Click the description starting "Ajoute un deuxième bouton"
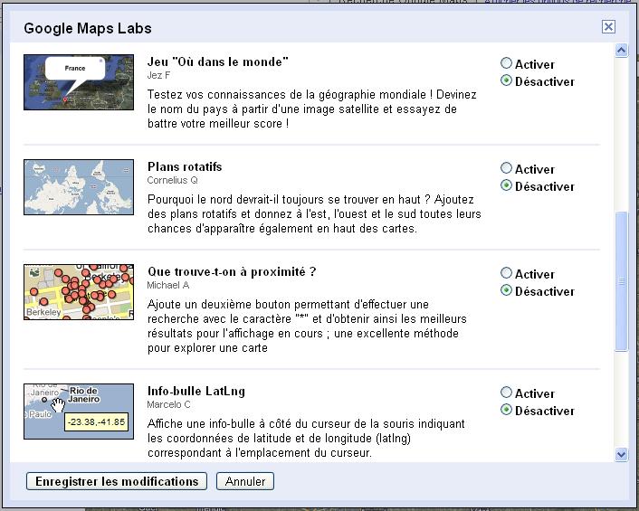Image resolution: width=639 pixels, height=511 pixels. click(x=307, y=326)
